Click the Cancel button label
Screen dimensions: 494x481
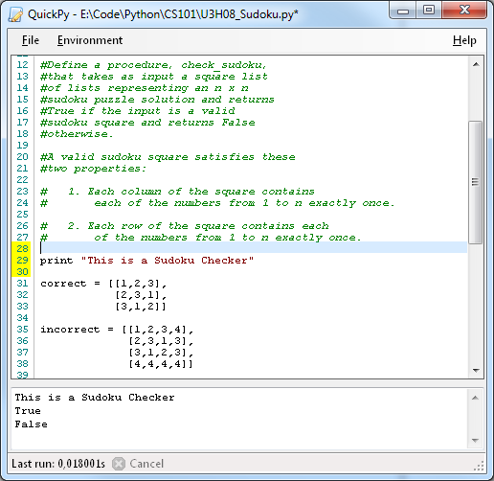(x=146, y=464)
